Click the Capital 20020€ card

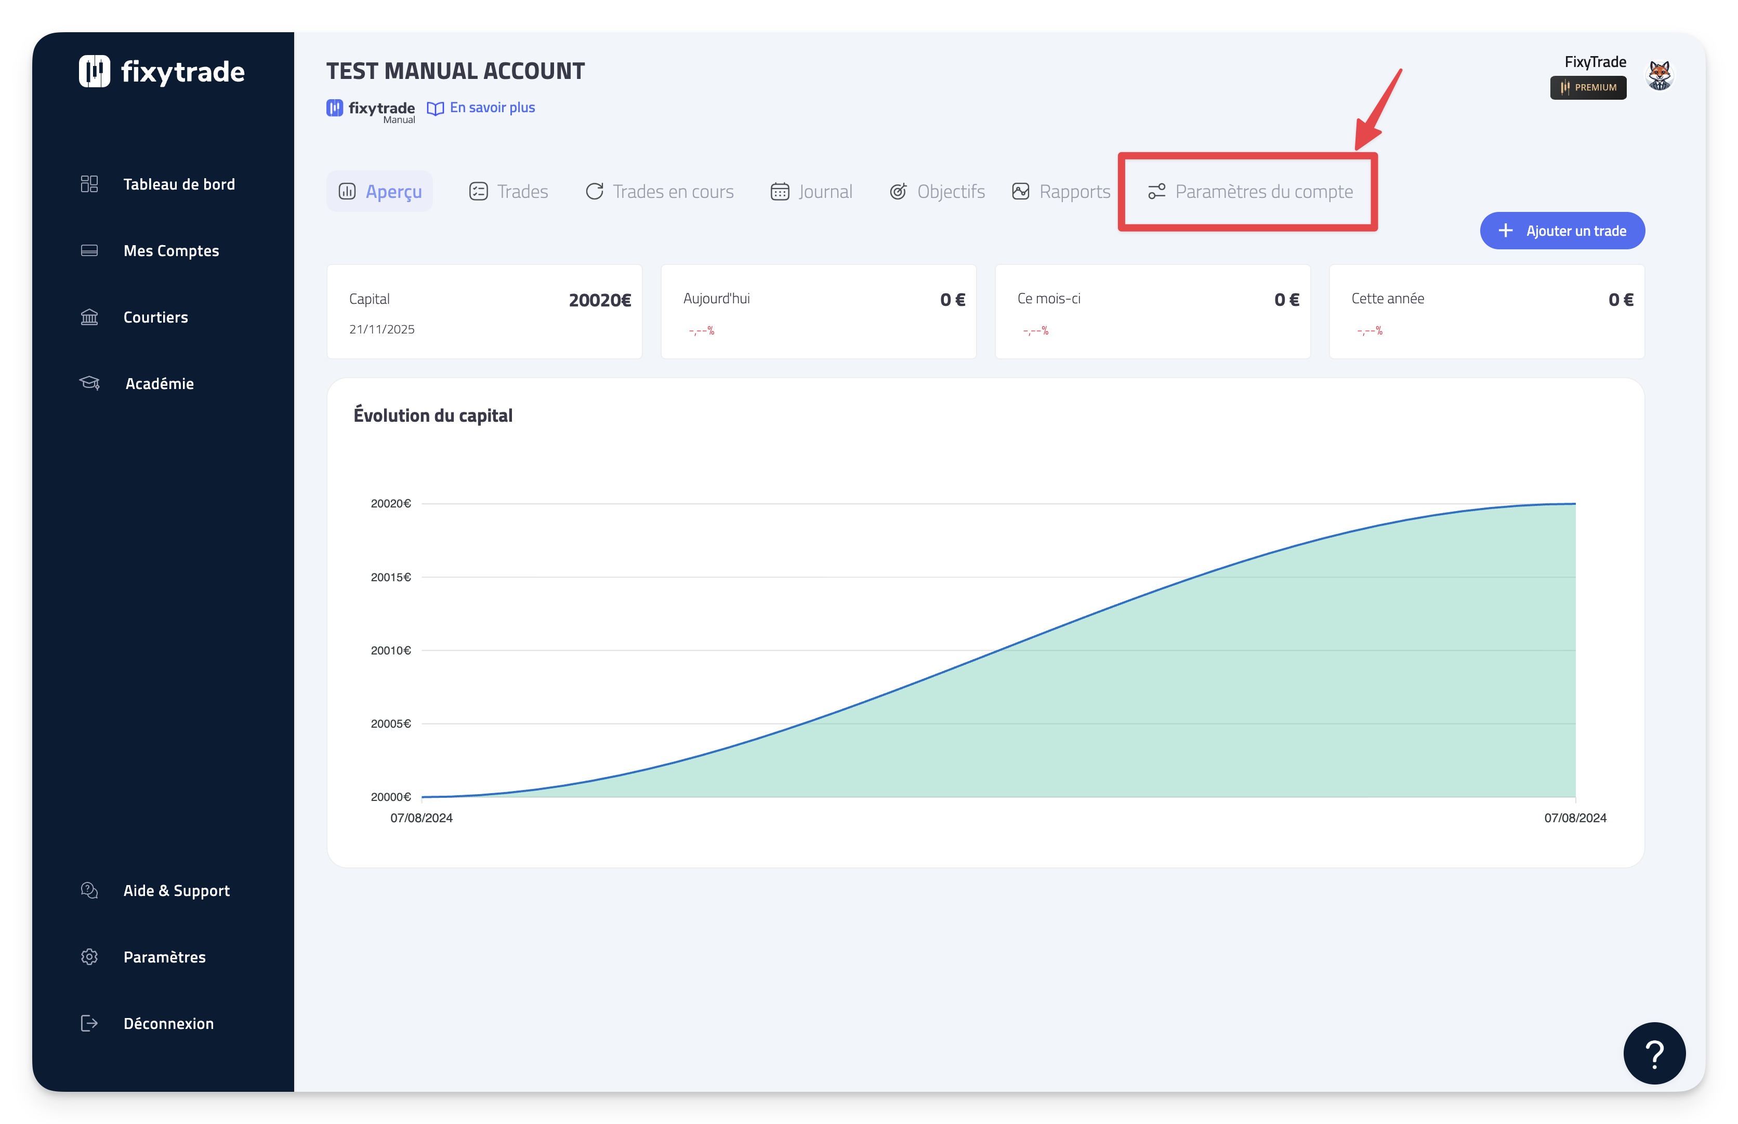484,312
